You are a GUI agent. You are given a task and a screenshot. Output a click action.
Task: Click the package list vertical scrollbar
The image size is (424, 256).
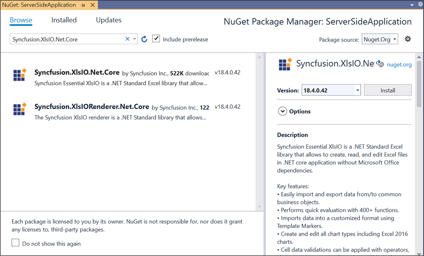point(259,131)
